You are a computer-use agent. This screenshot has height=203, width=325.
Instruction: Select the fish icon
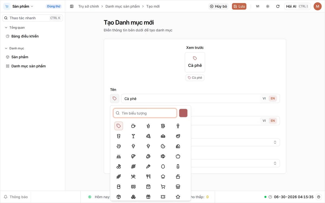point(163,156)
